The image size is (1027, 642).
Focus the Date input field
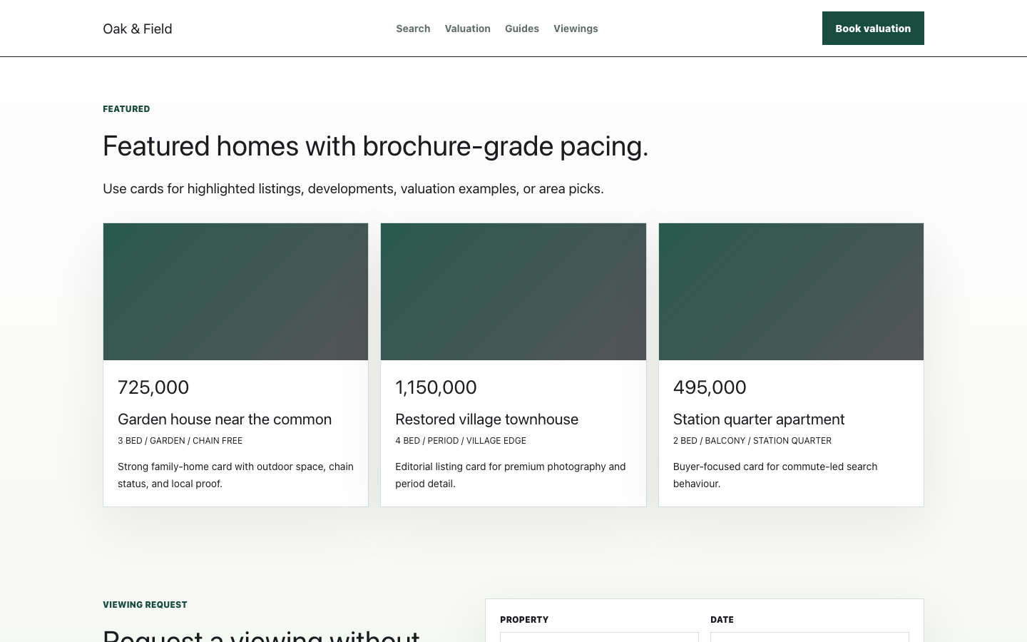click(809, 637)
